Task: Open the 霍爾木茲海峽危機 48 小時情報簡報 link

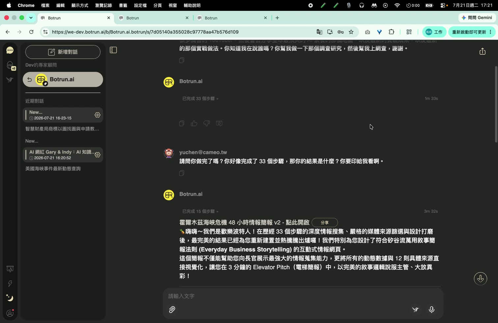Action: pos(244,223)
